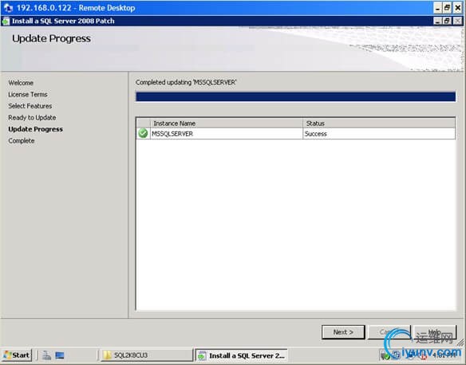
Task: Close the Remote Desktop window
Action: point(458,8)
